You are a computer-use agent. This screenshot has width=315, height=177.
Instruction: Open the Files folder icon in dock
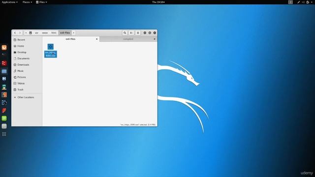pos(4,71)
